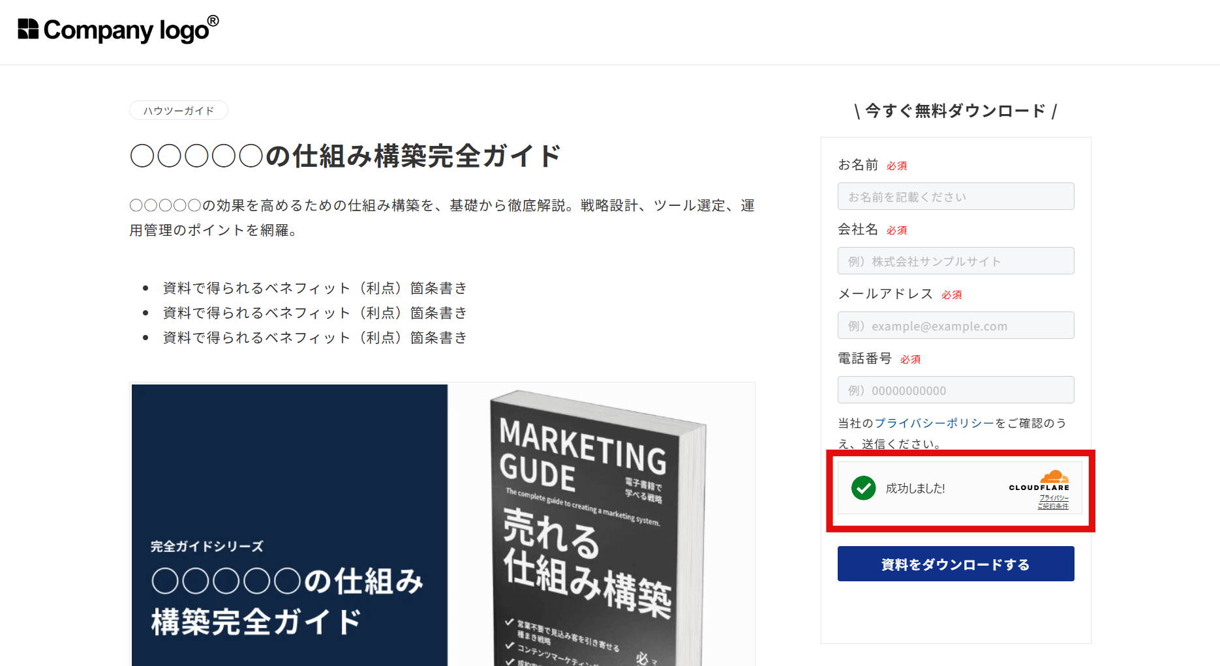1220x666 pixels.
Task: Open Cloudflare's ご契約条件 terms link
Action: 1053,506
